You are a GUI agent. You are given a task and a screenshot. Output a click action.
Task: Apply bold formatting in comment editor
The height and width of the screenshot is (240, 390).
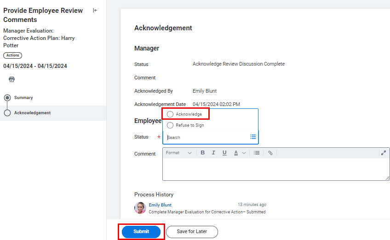(203, 153)
